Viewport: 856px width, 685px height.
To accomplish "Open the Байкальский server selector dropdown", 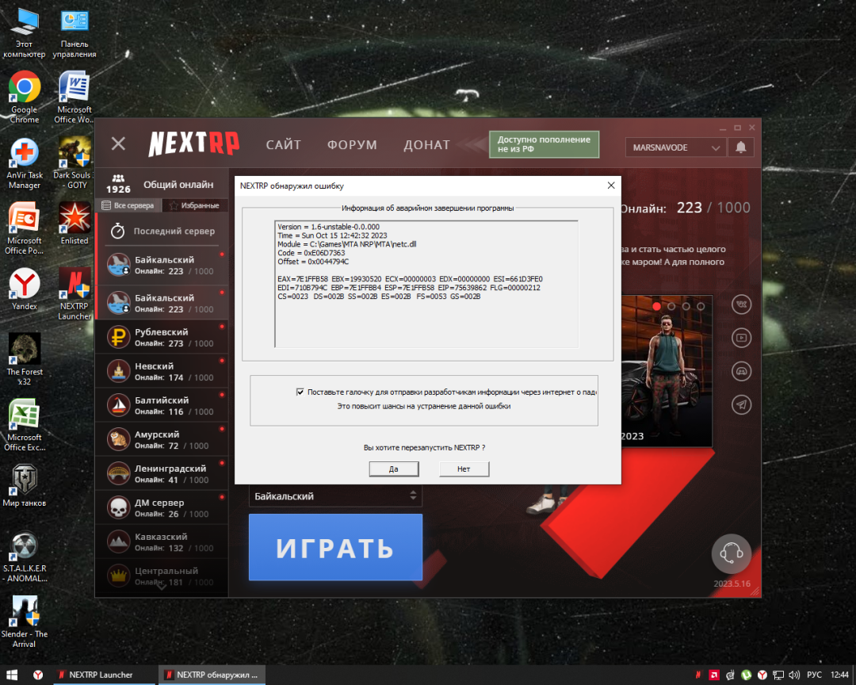I will click(x=335, y=496).
